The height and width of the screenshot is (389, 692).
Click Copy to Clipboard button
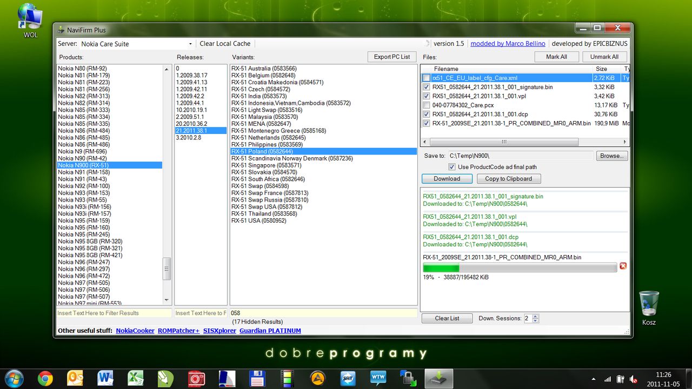pos(509,179)
